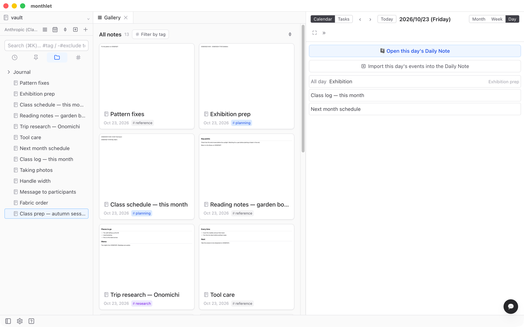Open Handle width note in the sidebar
Screen dimensions: 524x327
point(47,181)
